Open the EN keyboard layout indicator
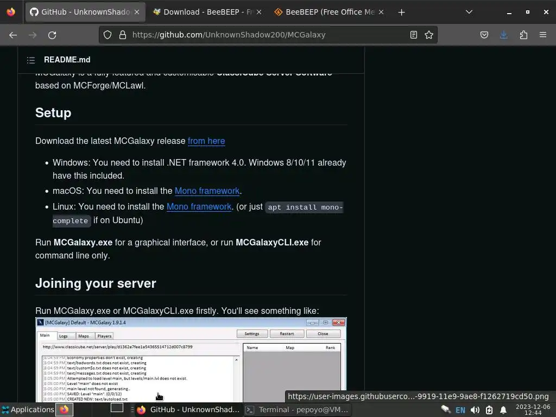 tap(460, 410)
